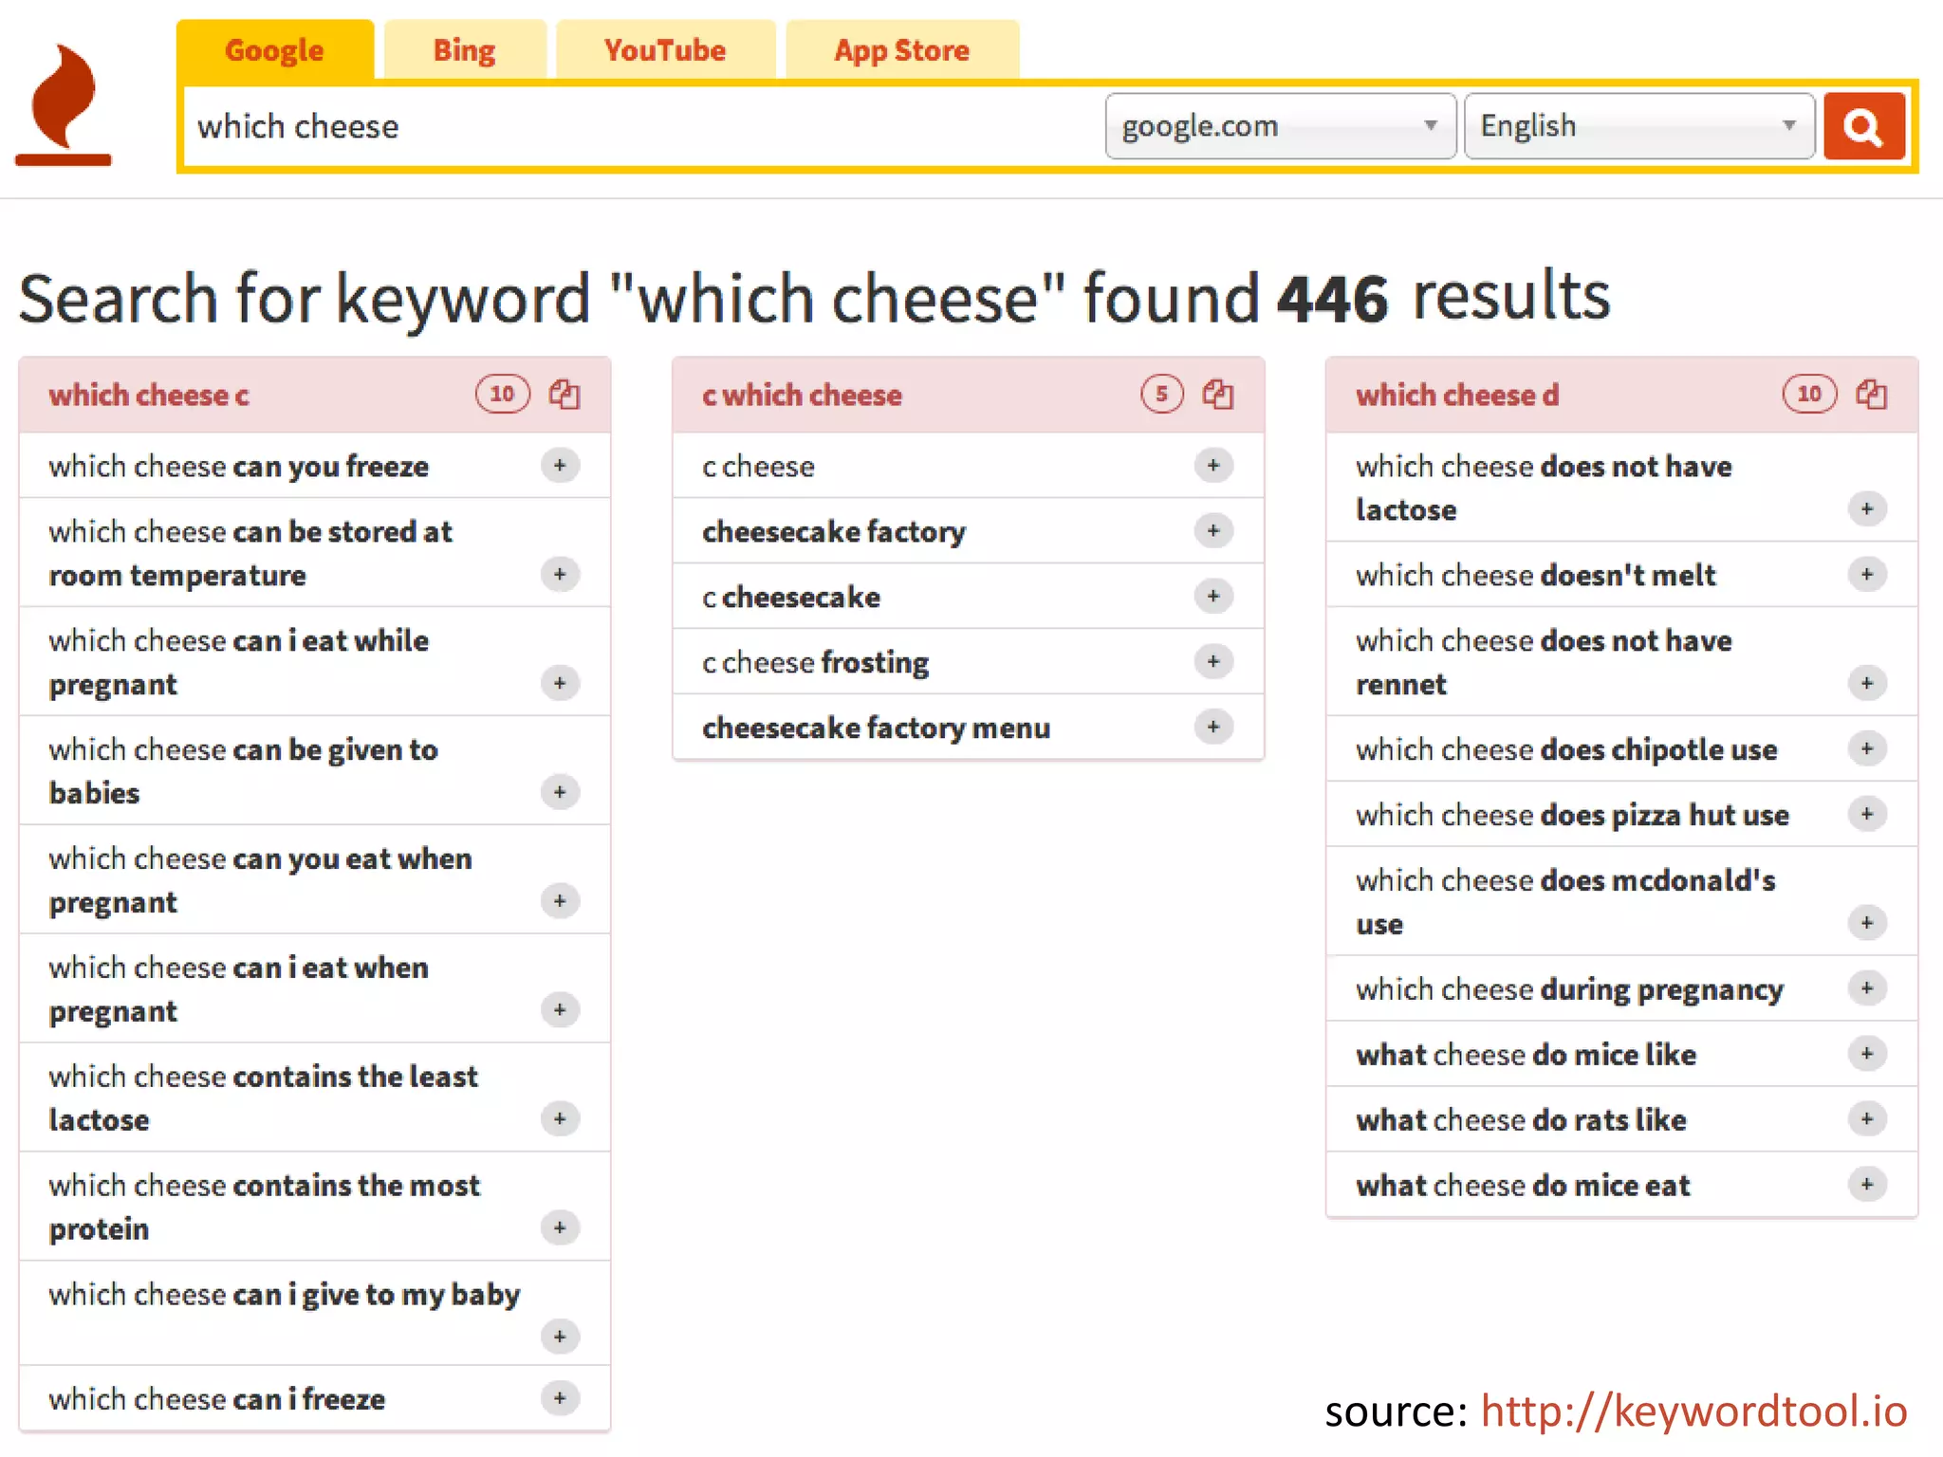The height and width of the screenshot is (1457, 1943).
Task: Add 'which cheese can i freeze' plus
Action: 560,1397
